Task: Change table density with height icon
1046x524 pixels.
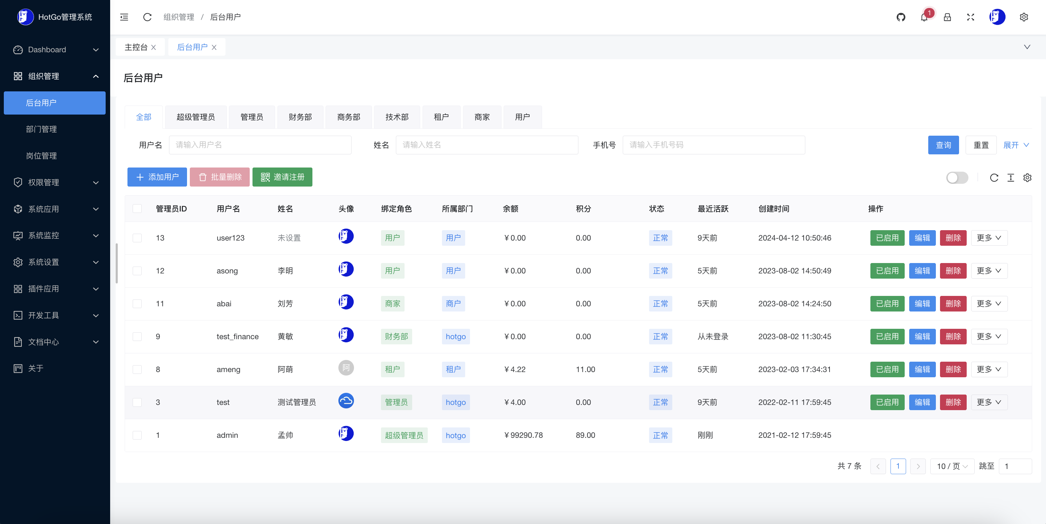Action: [1011, 178]
